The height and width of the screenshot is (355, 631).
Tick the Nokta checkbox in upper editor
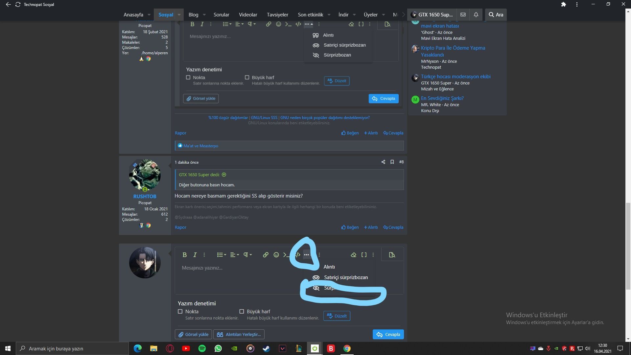point(188,78)
